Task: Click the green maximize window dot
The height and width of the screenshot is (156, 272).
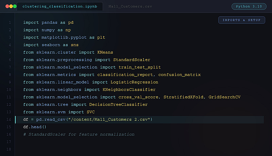Action: click(15, 6)
